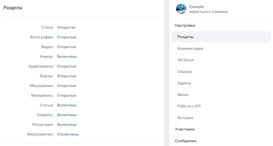Change the Обсуждения Открытые setting
This screenshot has width=273, height=146.
[66, 86]
